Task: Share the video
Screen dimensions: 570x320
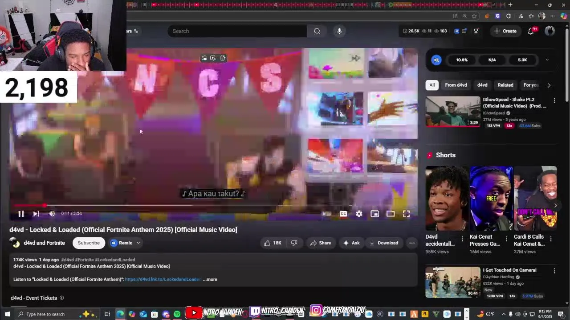Action: (321, 243)
